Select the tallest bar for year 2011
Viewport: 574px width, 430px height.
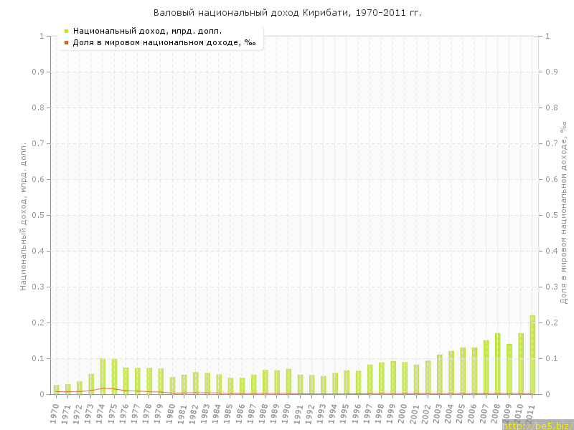(x=532, y=355)
